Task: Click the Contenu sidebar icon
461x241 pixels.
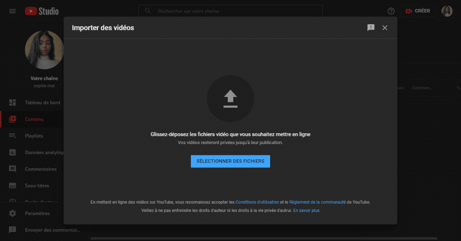Action: (x=12, y=119)
